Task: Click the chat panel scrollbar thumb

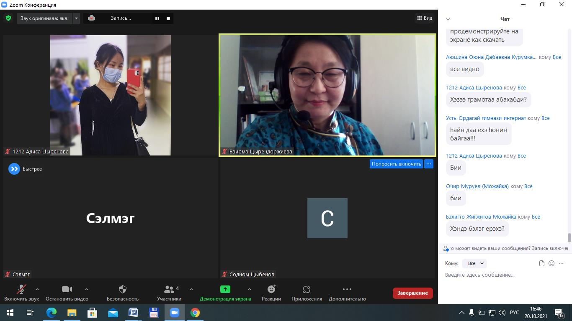Action: 569,237
